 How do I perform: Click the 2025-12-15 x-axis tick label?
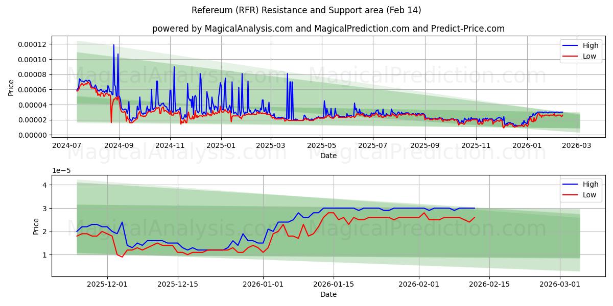coord(178,284)
